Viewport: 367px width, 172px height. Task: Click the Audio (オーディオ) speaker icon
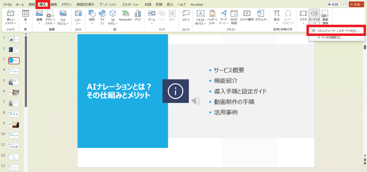pos(314,13)
